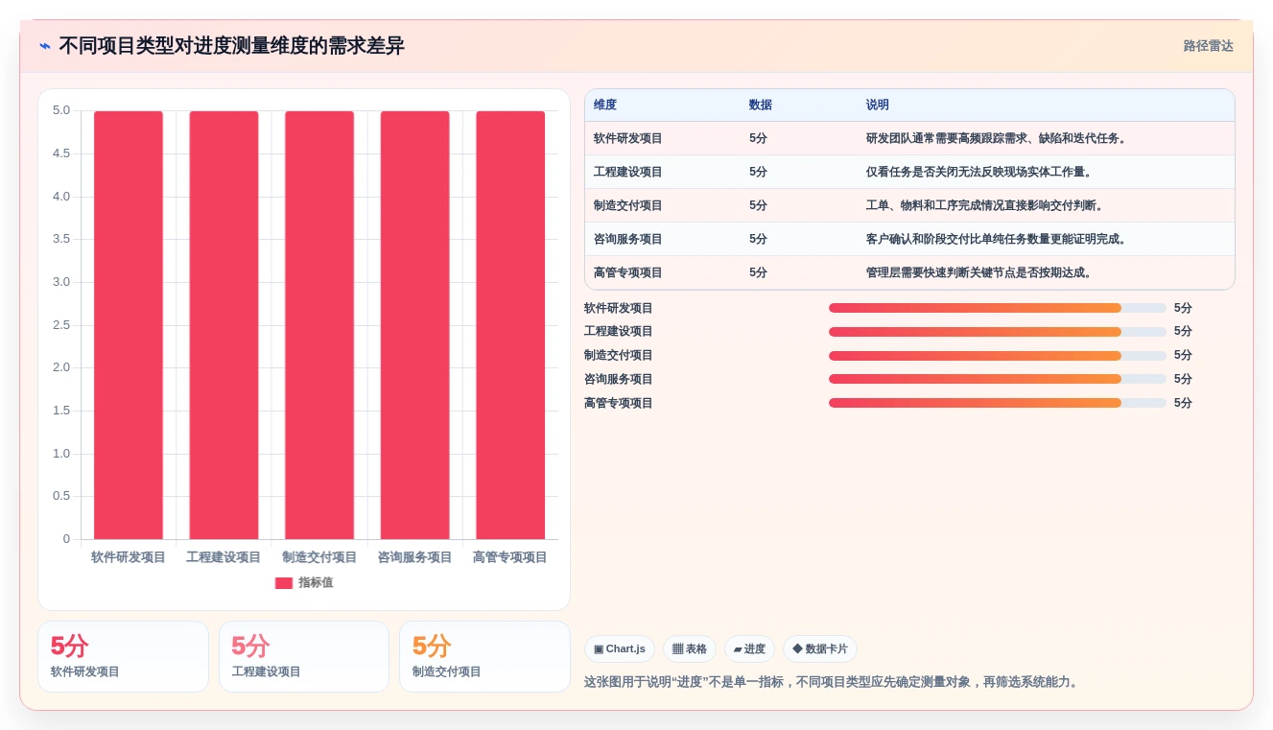Click the 路径雷达 label in header
This screenshot has height=730, width=1273.
pos(1208,46)
